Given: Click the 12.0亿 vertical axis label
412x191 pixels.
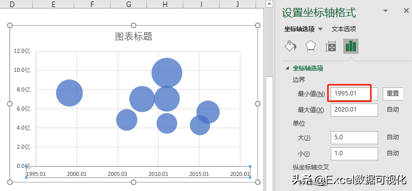Looking at the screenshot, I should (x=22, y=51).
